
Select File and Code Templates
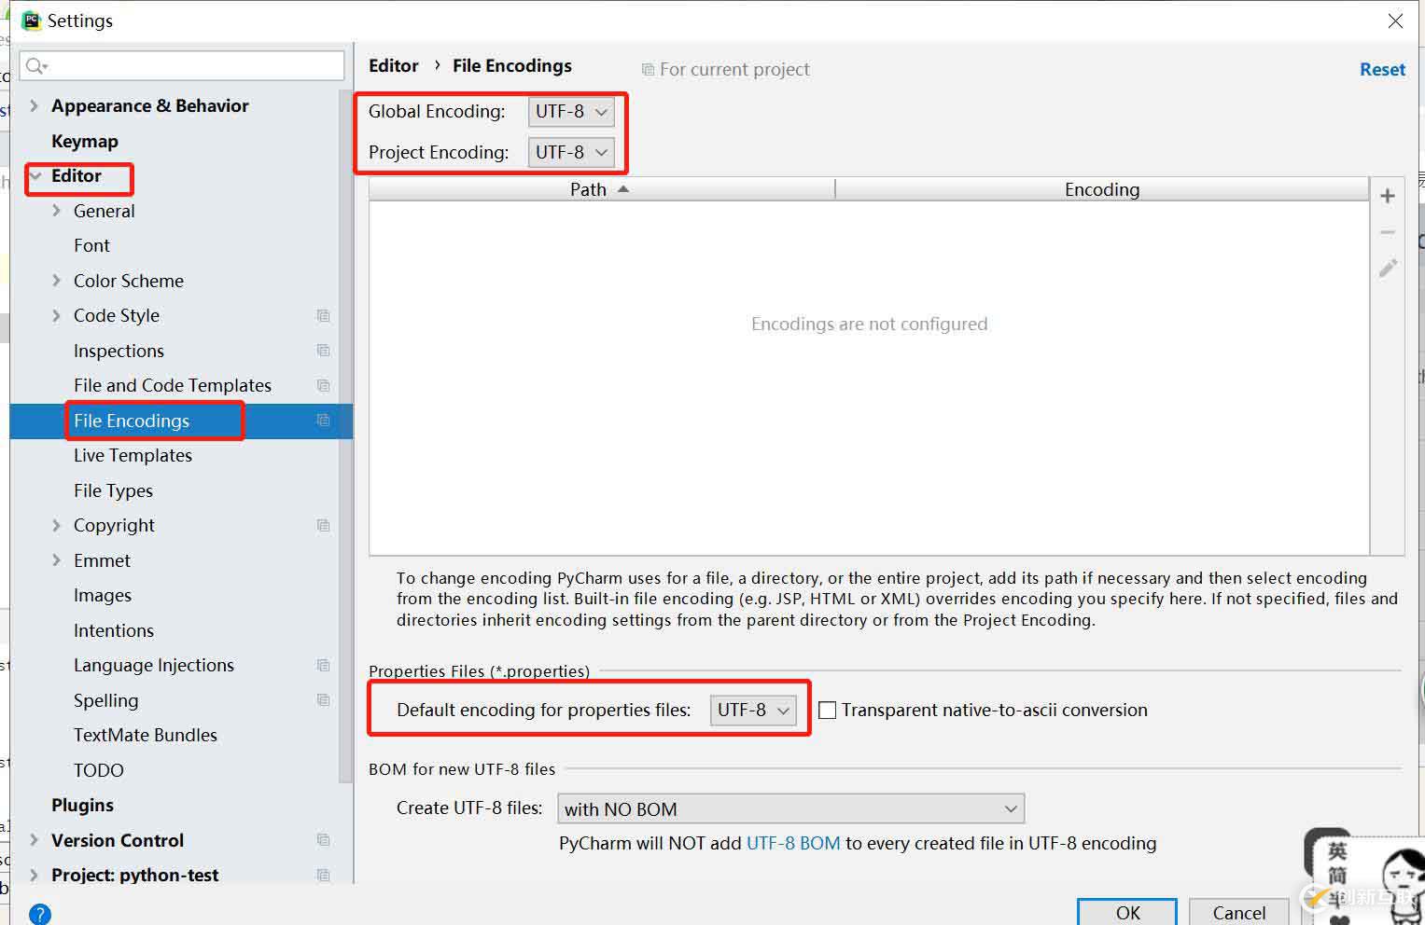(173, 385)
